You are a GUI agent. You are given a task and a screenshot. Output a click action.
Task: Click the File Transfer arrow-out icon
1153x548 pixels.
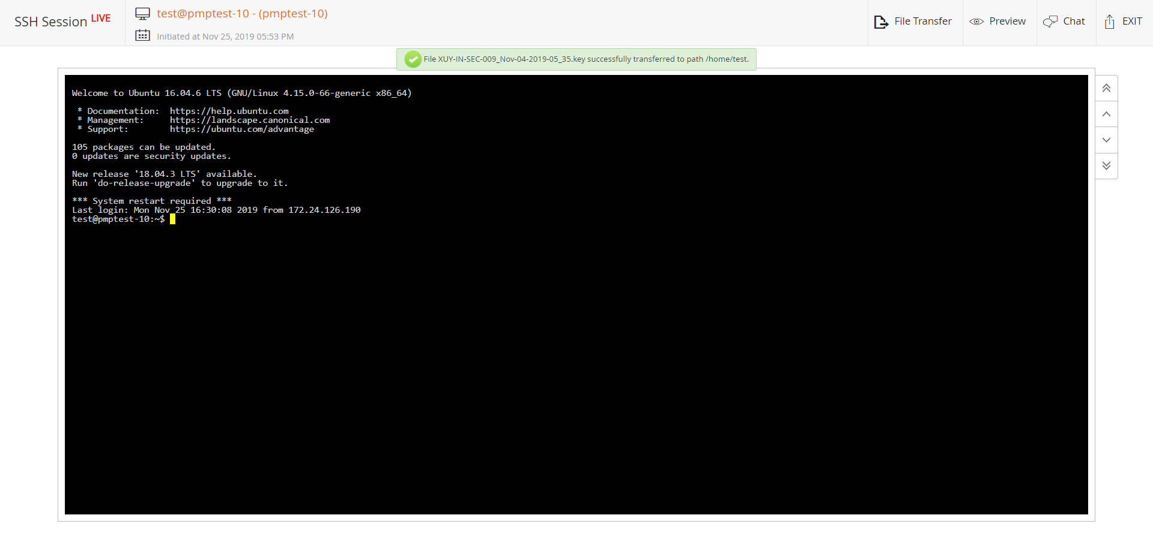click(882, 21)
